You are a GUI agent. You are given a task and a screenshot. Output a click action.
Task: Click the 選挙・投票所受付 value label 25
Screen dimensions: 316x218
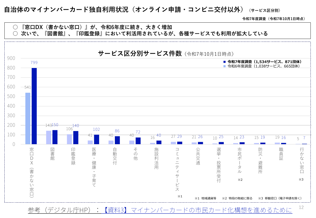[x=221, y=137]
